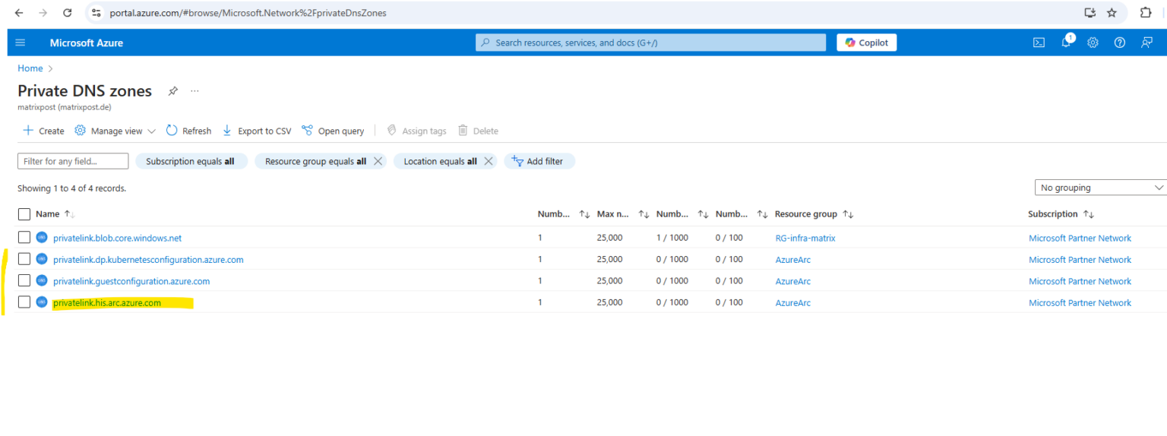Click the Copilot button
This screenshot has height=436, width=1167.
866,43
